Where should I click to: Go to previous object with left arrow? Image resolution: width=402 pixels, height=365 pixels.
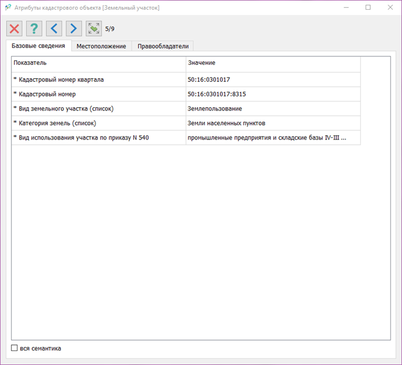(x=54, y=28)
